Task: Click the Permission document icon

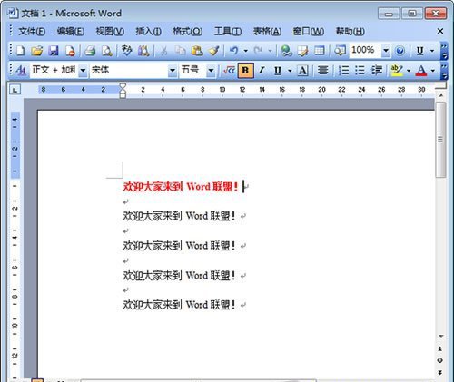Action: 70,51
